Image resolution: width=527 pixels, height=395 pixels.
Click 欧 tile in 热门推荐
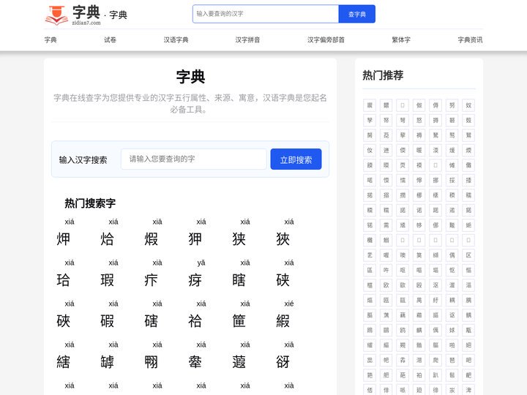pyautogui.click(x=386, y=285)
